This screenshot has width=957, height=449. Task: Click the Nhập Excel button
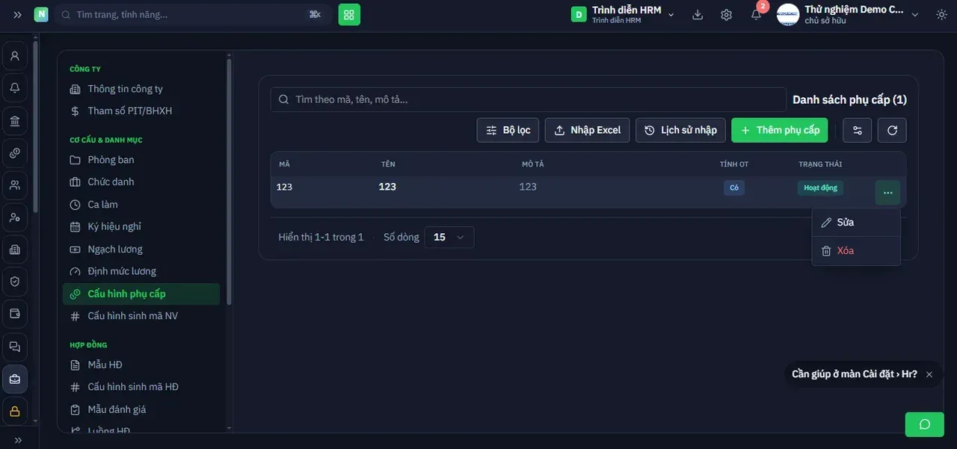click(588, 130)
